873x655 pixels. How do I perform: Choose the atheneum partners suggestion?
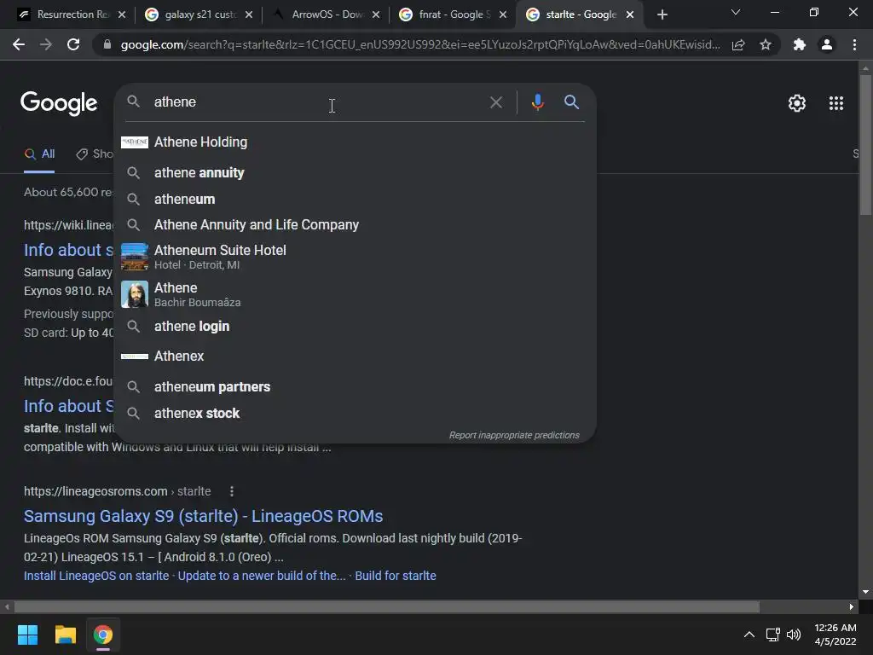point(356,386)
